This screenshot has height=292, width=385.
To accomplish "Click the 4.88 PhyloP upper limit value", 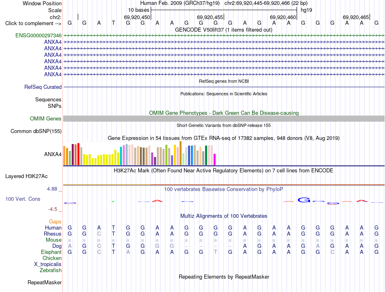I will click(52, 189).
